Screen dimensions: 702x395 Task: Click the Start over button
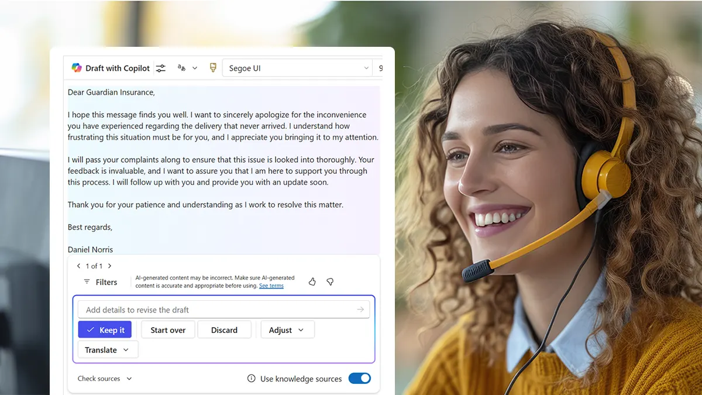(x=168, y=329)
